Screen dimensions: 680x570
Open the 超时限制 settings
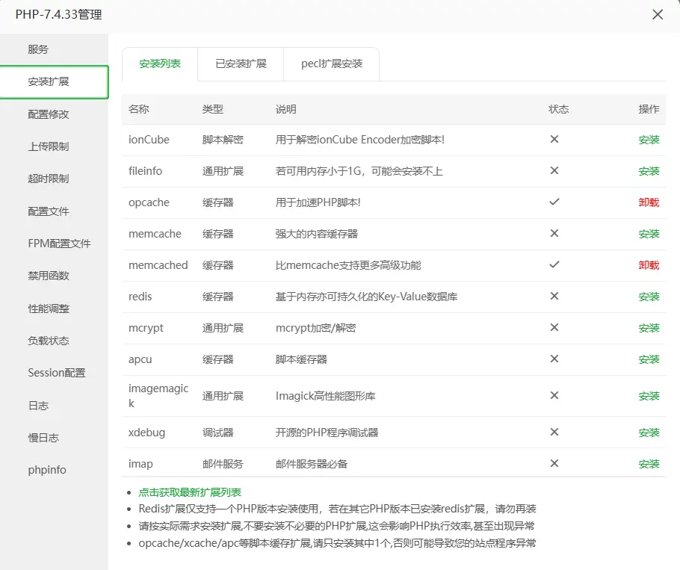coord(46,179)
